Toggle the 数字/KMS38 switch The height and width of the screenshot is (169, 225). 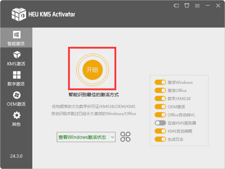coord(160,99)
